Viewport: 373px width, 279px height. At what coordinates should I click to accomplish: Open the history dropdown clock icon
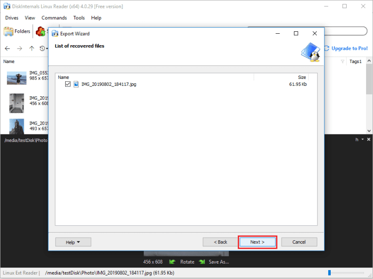[44, 49]
